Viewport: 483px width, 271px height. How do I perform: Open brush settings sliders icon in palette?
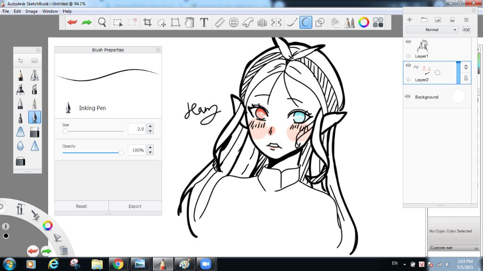click(20, 61)
